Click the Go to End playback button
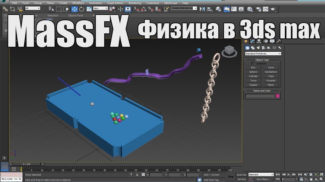 tap(300, 174)
